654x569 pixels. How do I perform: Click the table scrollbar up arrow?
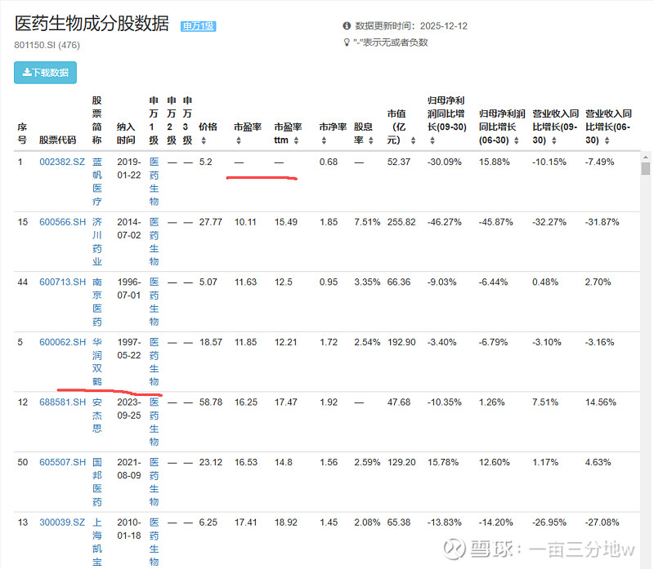pyautogui.click(x=646, y=158)
